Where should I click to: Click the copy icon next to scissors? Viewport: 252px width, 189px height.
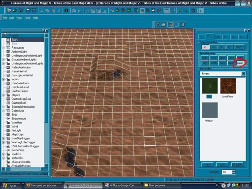pos(47,10)
